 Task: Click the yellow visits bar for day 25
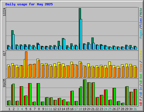109,69
